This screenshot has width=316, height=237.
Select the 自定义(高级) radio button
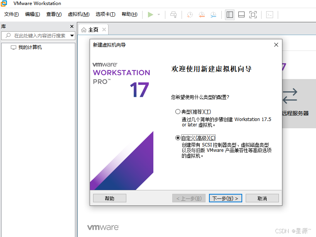(178, 138)
